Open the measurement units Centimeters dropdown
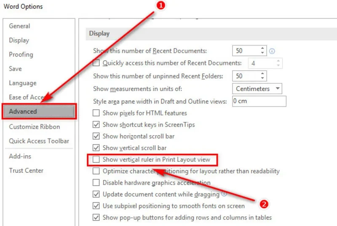The height and width of the screenshot is (226, 337). [x=257, y=89]
